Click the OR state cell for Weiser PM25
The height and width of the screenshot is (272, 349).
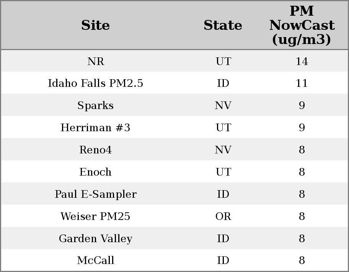(223, 217)
